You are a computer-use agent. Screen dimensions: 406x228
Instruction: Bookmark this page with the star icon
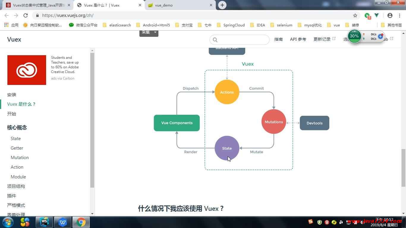[x=355, y=15]
